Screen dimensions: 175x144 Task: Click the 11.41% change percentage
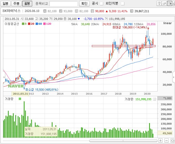tap(122, 11)
